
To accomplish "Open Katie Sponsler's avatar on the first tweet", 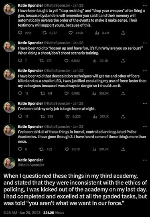I will 9,9.
